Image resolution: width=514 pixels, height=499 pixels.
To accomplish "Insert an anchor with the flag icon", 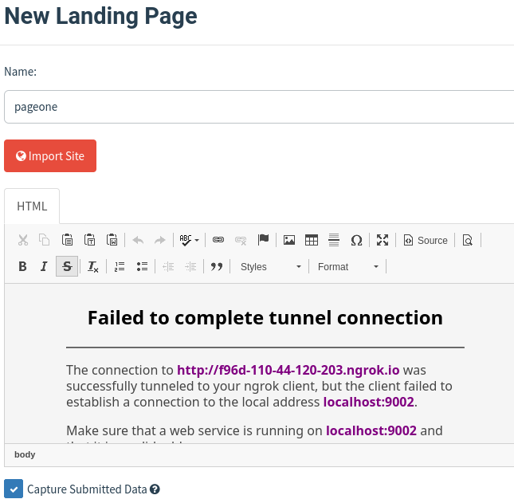I will coord(263,240).
